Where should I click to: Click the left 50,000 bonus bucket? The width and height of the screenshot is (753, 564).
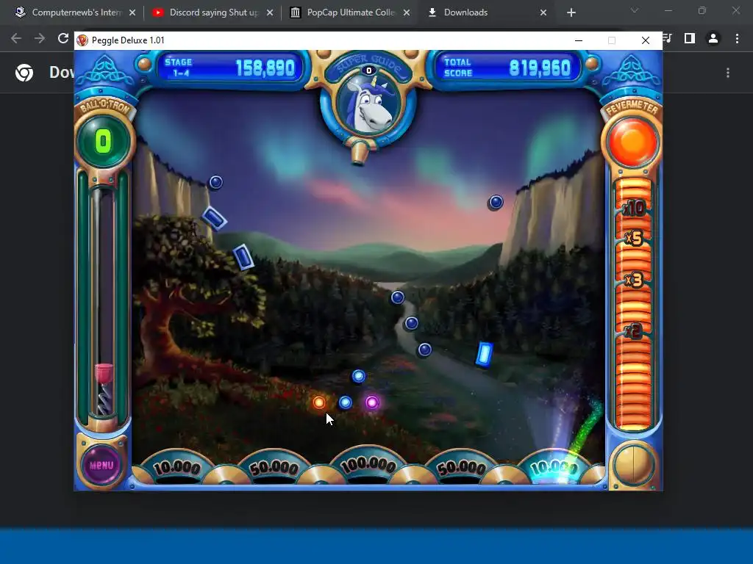pos(274,466)
